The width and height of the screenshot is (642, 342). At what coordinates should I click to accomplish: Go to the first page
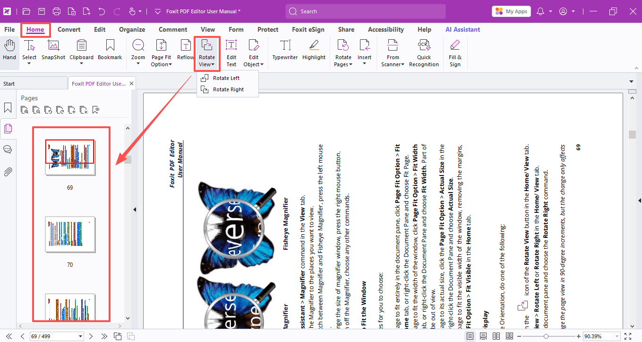9,336
